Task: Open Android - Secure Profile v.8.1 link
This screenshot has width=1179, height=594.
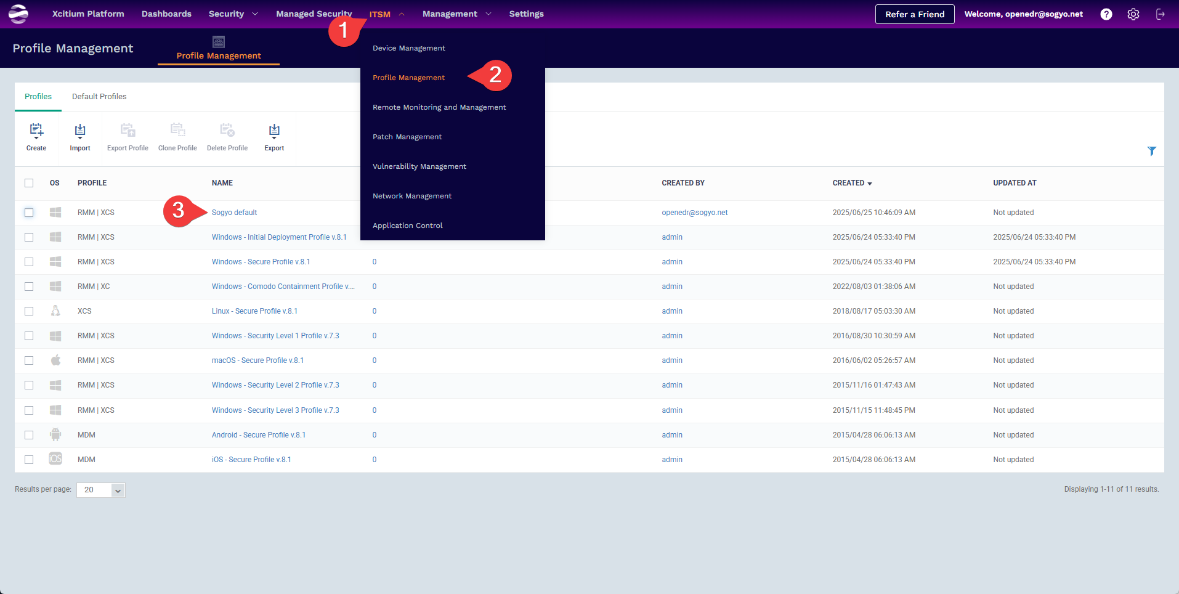Action: pyautogui.click(x=259, y=435)
